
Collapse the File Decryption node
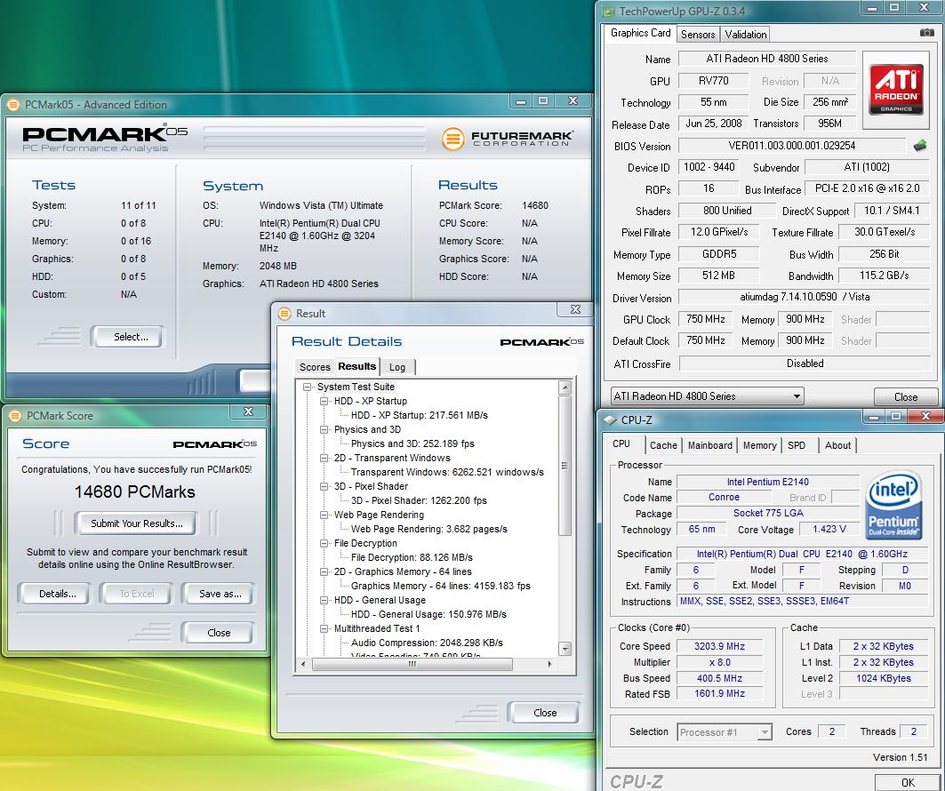pos(324,543)
